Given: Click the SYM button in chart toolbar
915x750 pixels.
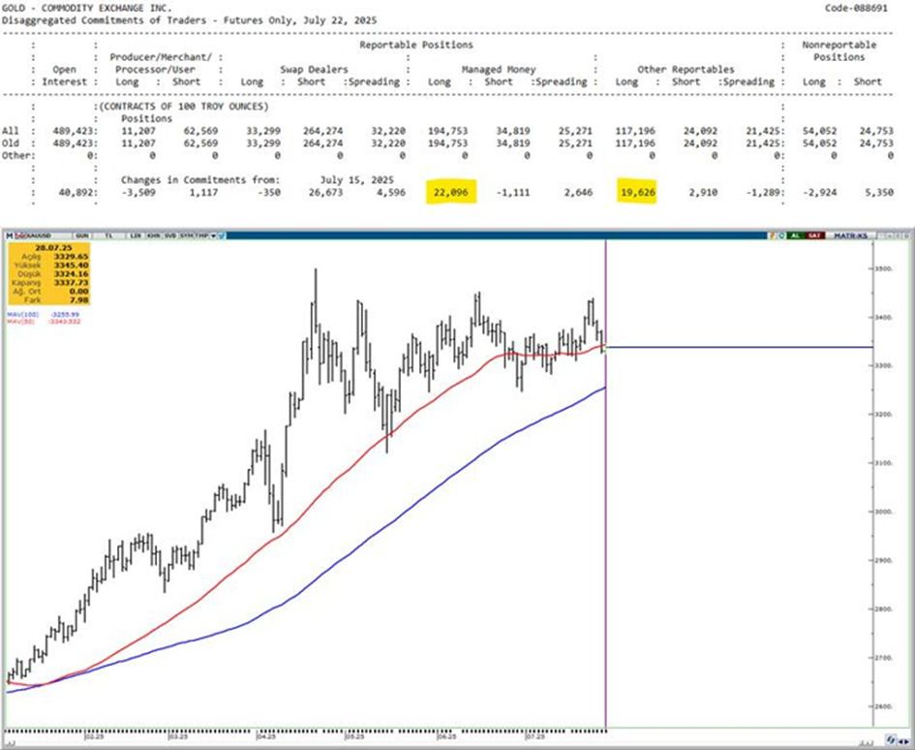Looking at the screenshot, I should [x=185, y=235].
